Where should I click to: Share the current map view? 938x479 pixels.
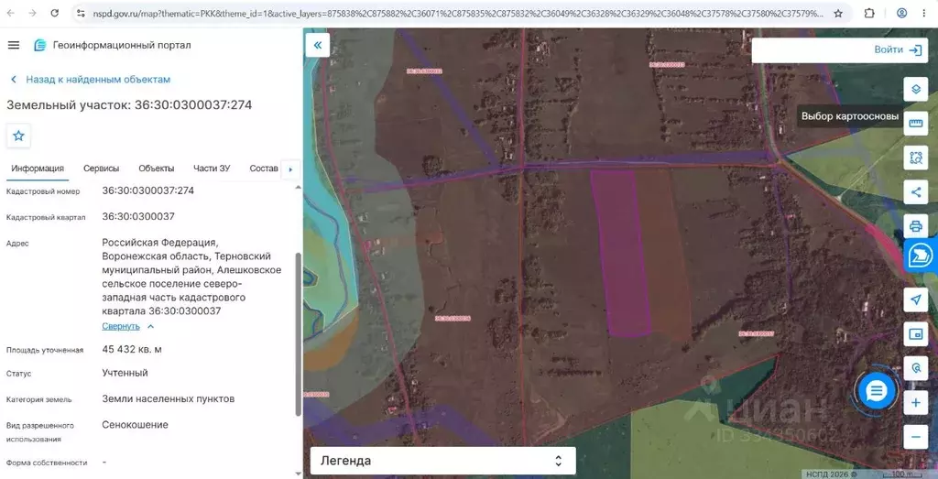point(915,192)
